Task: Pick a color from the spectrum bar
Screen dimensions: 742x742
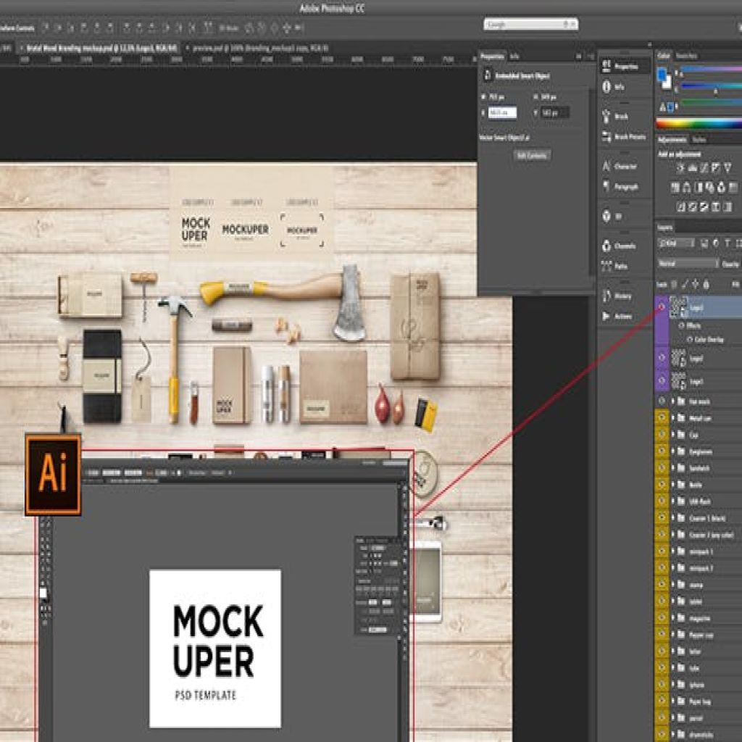Action: click(x=699, y=124)
